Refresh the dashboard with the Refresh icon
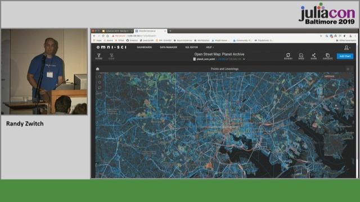The image size is (360, 202). click(288, 56)
